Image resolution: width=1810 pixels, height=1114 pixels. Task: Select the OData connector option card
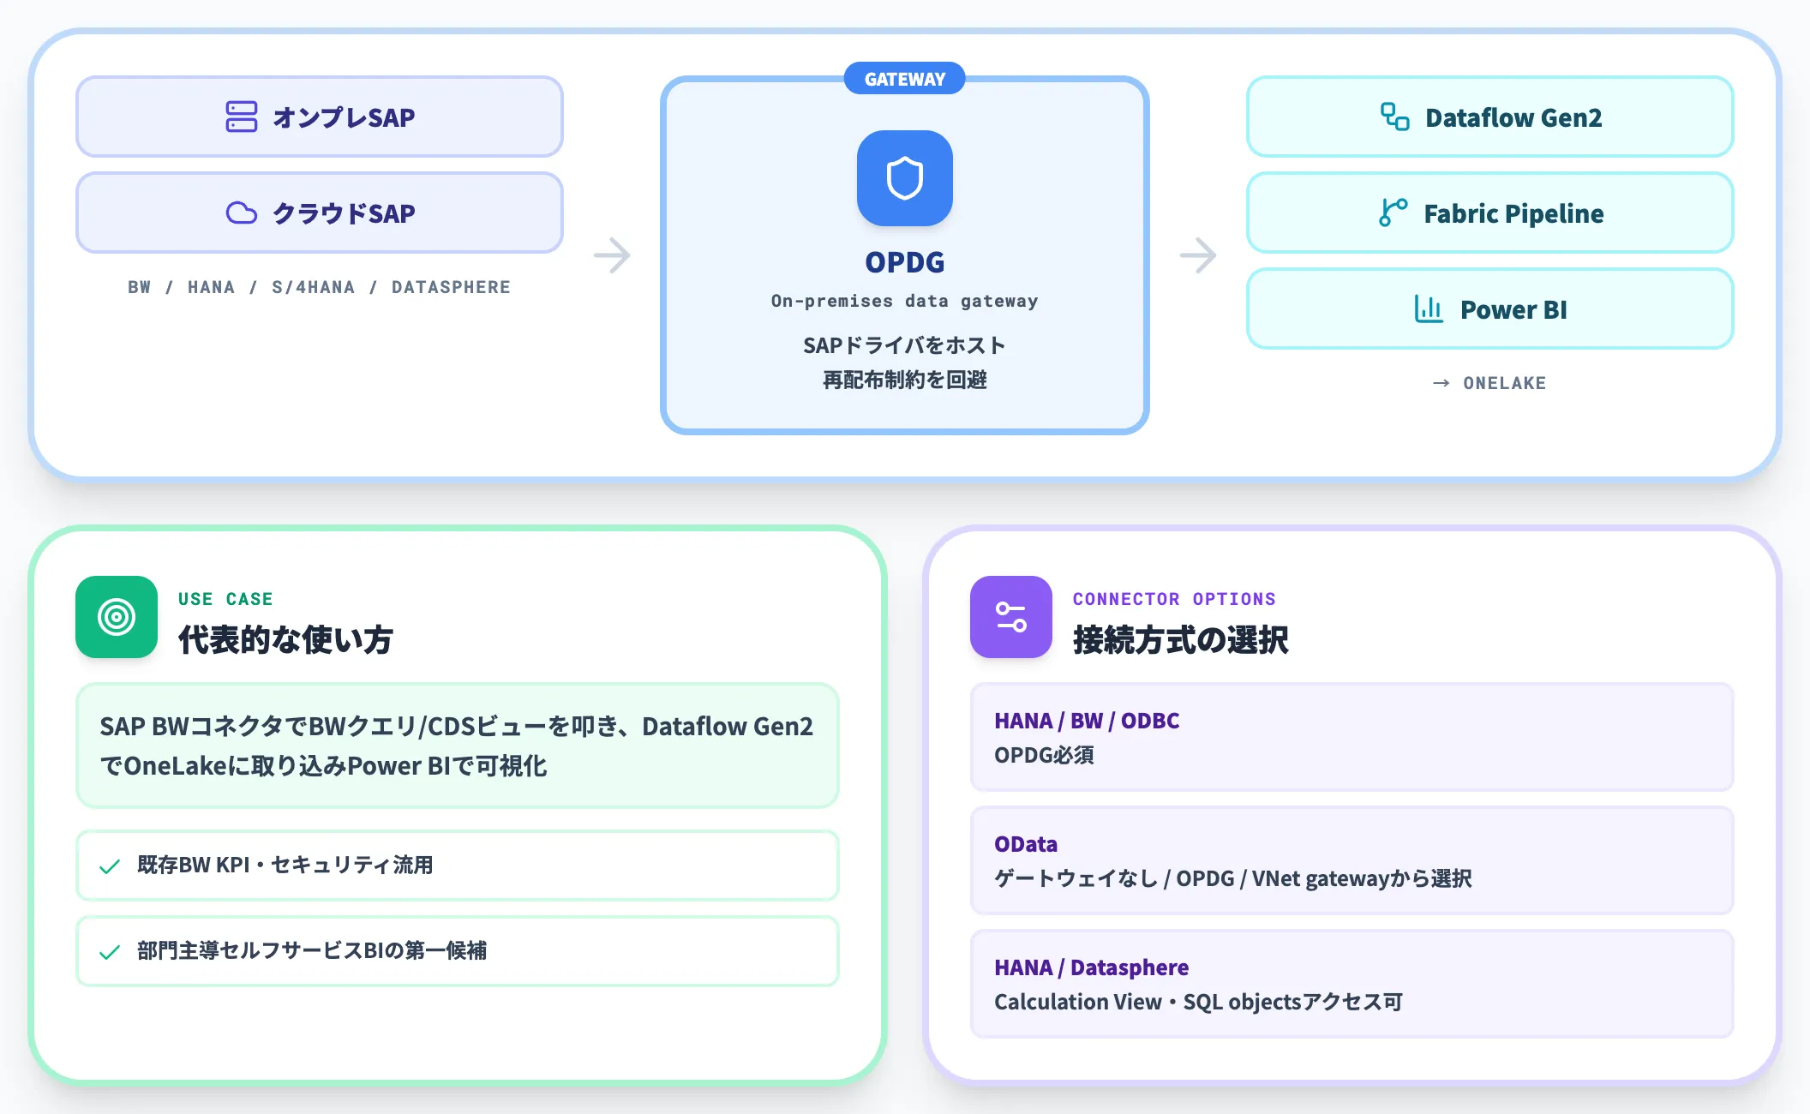(x=1352, y=860)
